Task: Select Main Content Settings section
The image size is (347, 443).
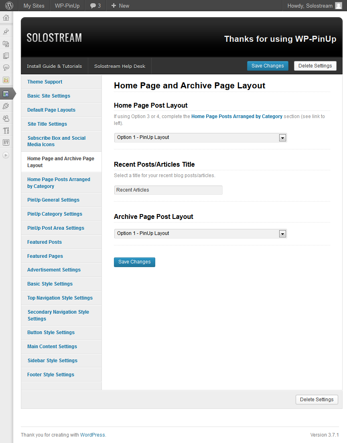Action: point(61,347)
